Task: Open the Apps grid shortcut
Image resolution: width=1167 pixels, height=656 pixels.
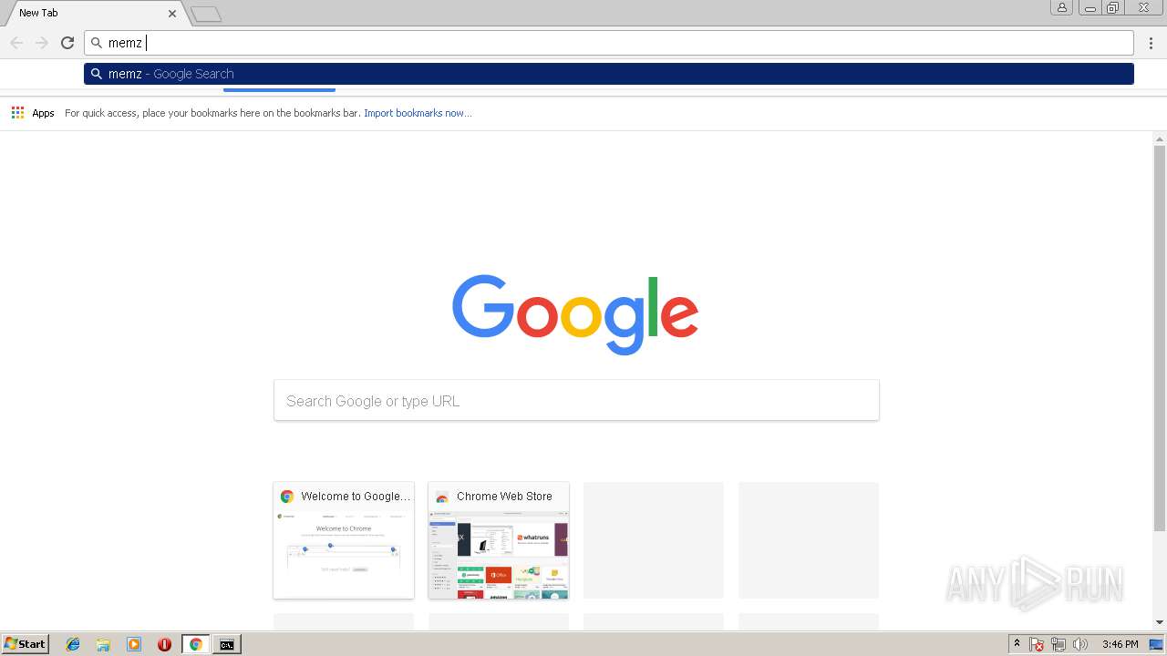Action: point(17,113)
